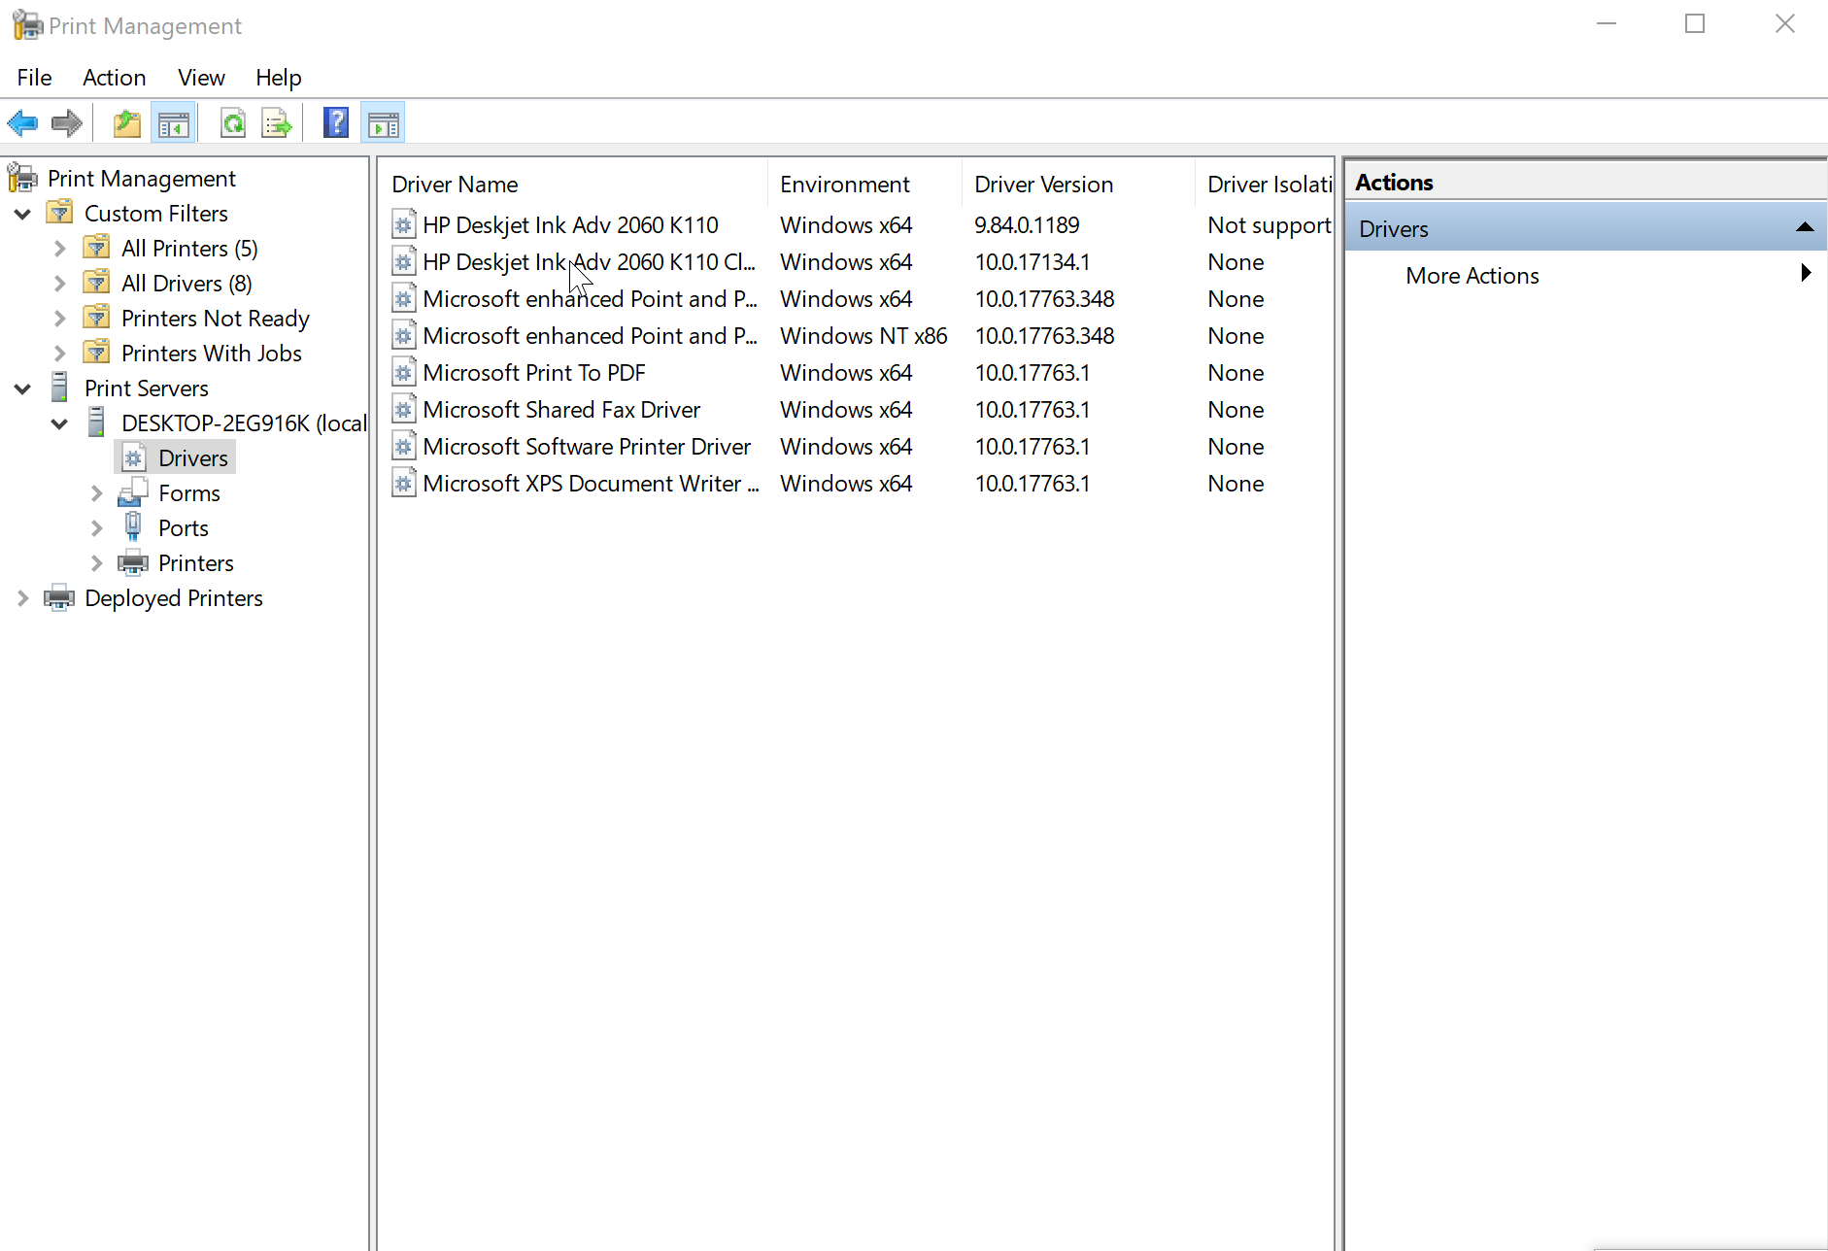Expand the Printers With Jobs filter
The height and width of the screenshot is (1251, 1828).
tap(59, 354)
